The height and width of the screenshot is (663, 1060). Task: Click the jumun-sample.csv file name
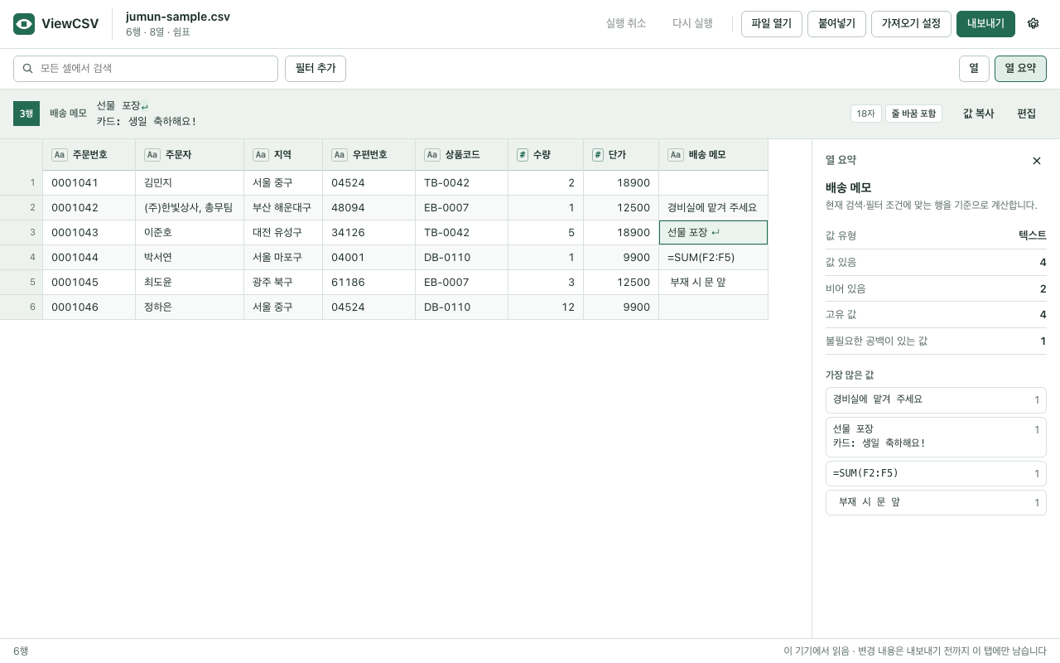coord(178,17)
